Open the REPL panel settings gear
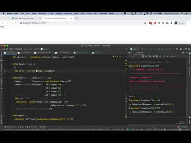The image size is (191, 143). click(x=183, y=53)
